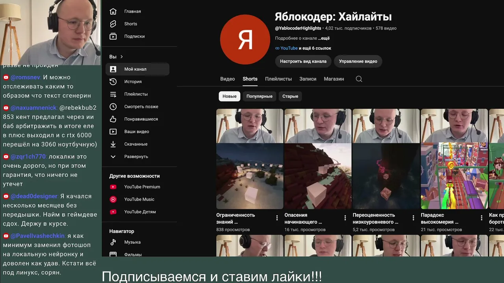Open options menu for Парадокс высокомерия short
504x283 pixels.
[x=482, y=218]
